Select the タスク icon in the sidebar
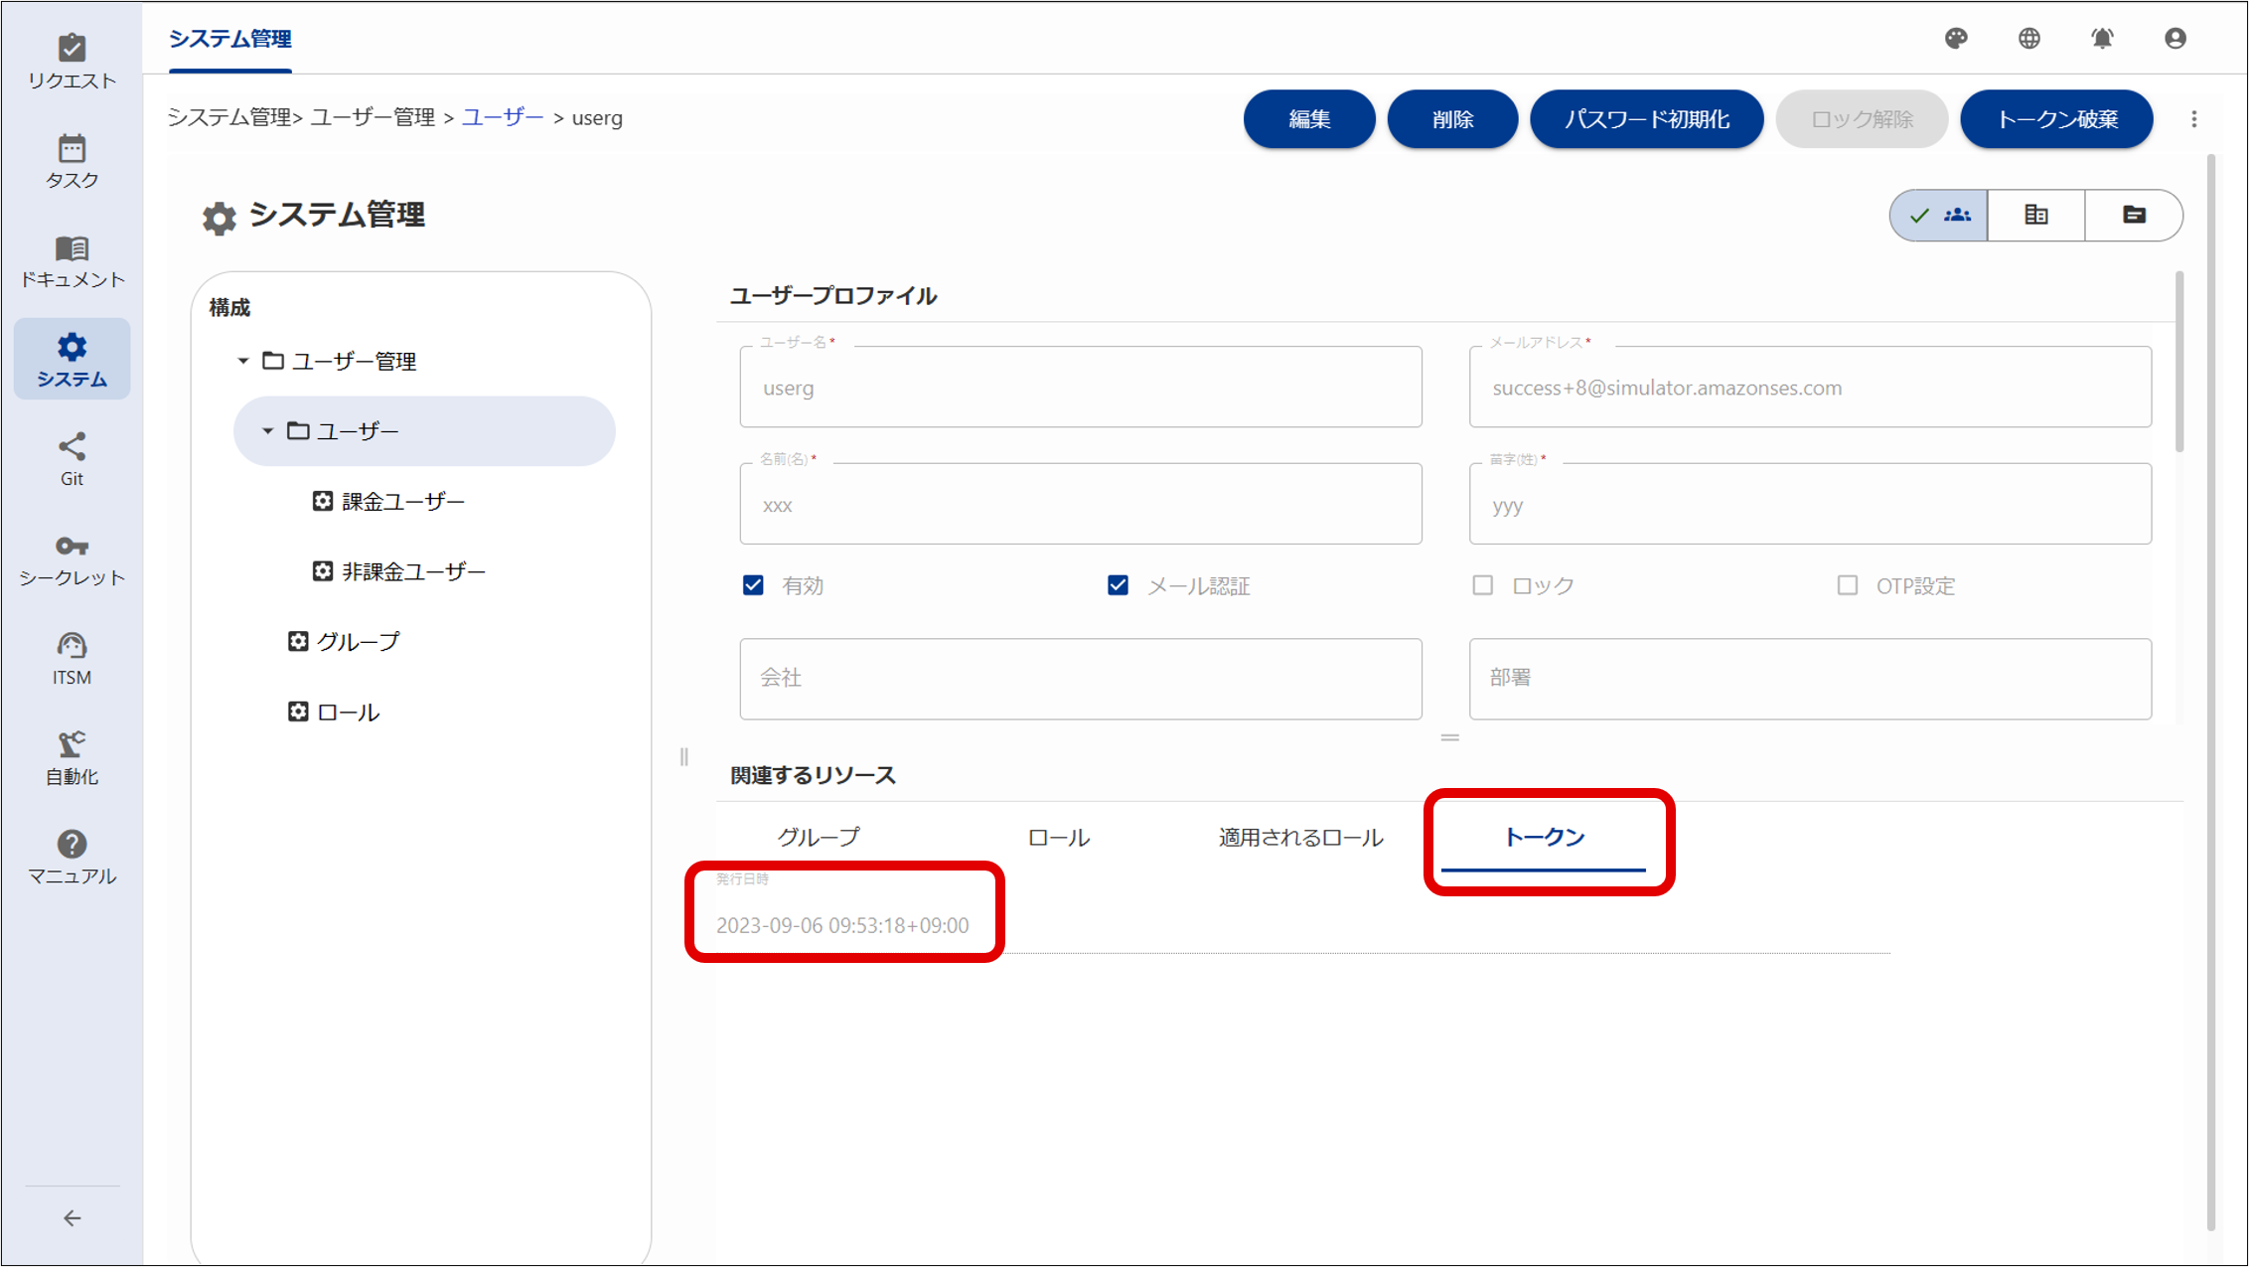 point(71,161)
